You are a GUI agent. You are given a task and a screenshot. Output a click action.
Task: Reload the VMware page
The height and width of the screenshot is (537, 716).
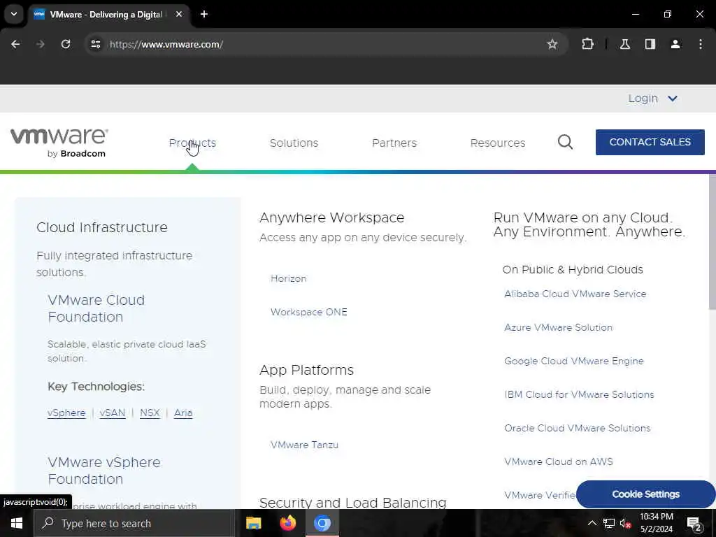point(66,44)
